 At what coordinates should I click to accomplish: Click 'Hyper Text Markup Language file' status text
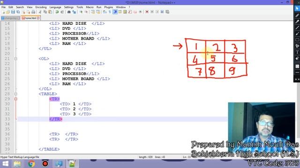point(20,157)
